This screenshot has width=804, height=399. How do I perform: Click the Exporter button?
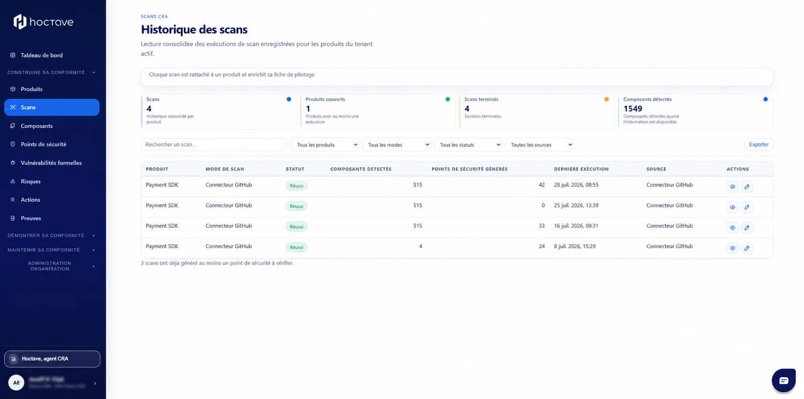[758, 144]
